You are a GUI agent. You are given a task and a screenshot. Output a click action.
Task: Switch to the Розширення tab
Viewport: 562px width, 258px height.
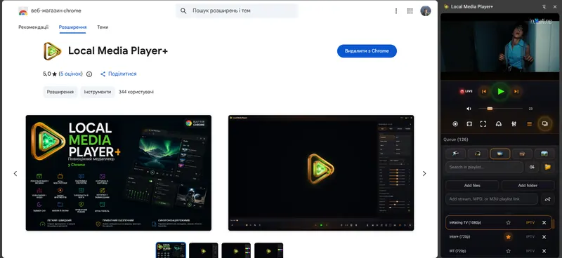pyautogui.click(x=73, y=27)
